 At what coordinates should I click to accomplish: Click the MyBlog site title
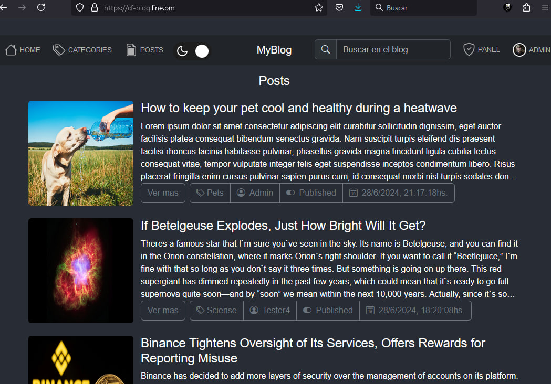[x=274, y=50]
